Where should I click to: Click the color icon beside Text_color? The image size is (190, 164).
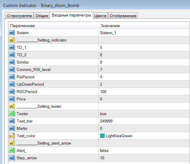point(12,136)
